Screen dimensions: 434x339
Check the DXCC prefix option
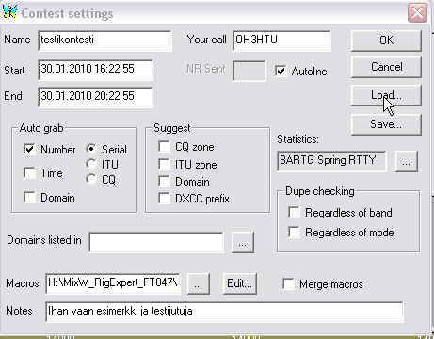tap(164, 199)
